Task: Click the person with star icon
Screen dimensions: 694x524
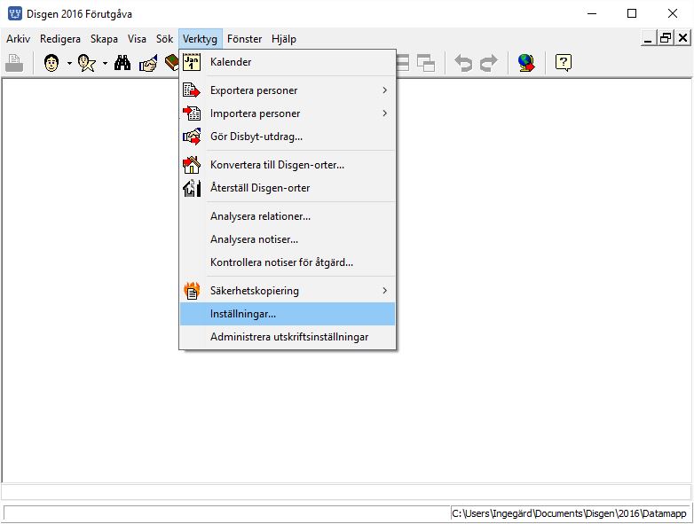Action: (x=87, y=63)
